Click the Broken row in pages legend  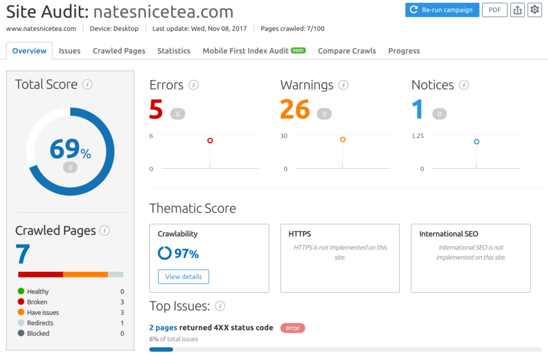(71, 302)
